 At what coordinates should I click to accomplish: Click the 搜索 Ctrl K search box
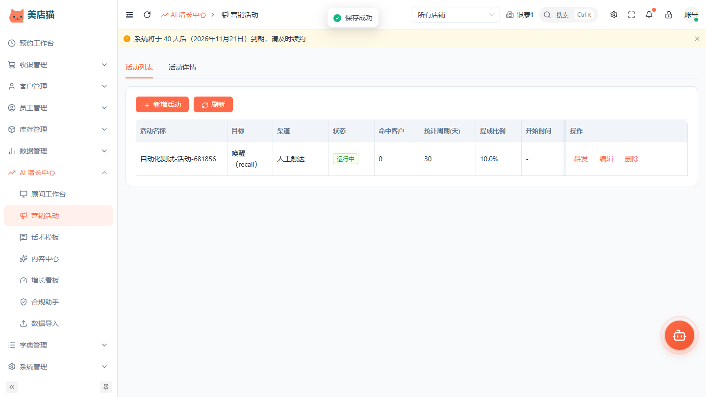pos(569,15)
